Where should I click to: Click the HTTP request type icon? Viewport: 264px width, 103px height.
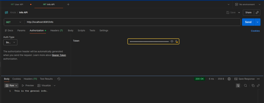6,13
